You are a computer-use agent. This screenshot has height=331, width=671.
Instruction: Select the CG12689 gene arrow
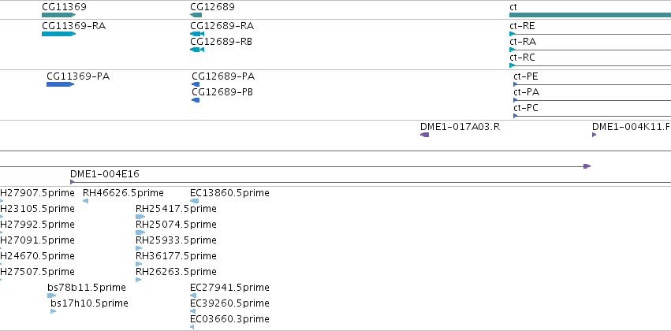click(x=196, y=15)
